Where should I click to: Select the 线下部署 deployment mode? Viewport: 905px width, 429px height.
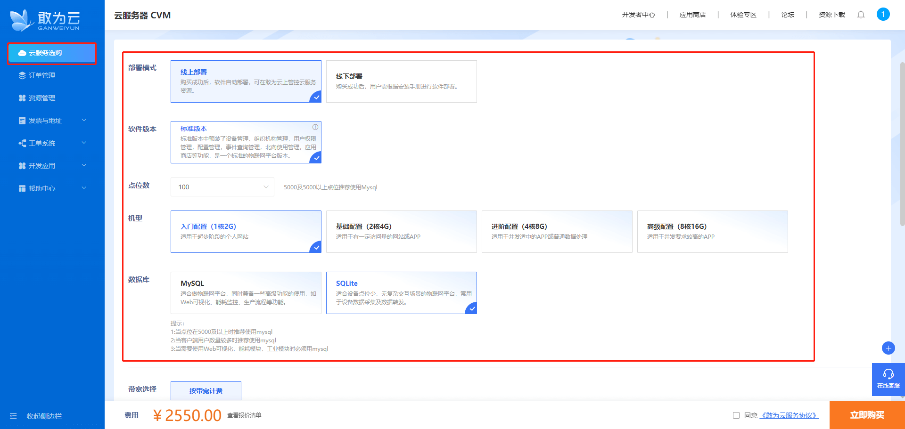pos(402,81)
